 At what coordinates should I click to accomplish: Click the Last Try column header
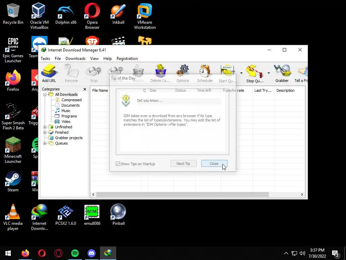(x=264, y=90)
